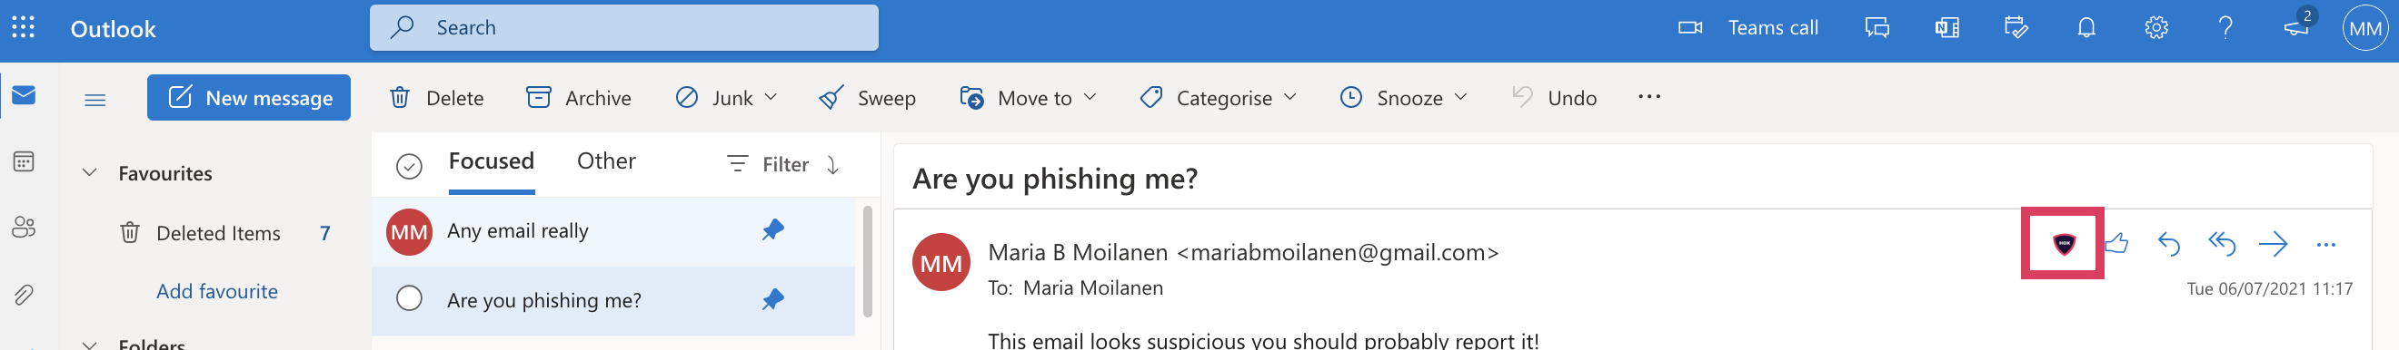Open the app launcher grid icon
The width and height of the screenshot is (2399, 350).
[24, 28]
